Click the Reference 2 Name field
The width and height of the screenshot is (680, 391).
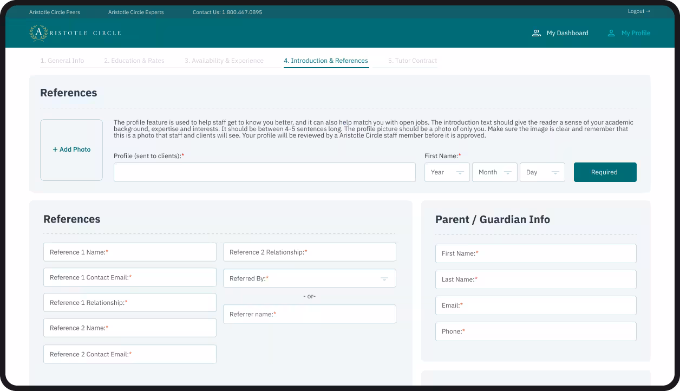coord(130,328)
